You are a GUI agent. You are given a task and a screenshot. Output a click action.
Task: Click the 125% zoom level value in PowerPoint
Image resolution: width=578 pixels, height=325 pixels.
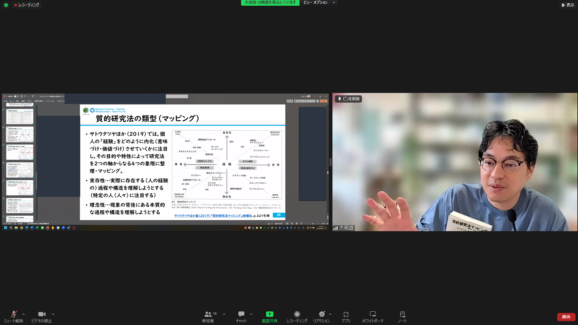pyautogui.click(x=323, y=224)
